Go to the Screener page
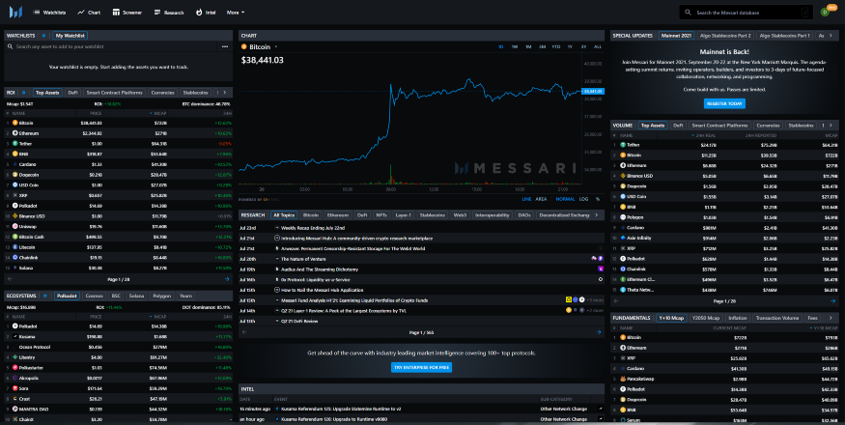 127,13
